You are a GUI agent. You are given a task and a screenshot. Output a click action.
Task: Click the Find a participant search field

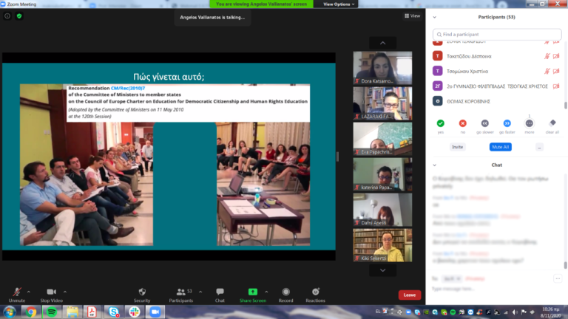[x=497, y=35]
